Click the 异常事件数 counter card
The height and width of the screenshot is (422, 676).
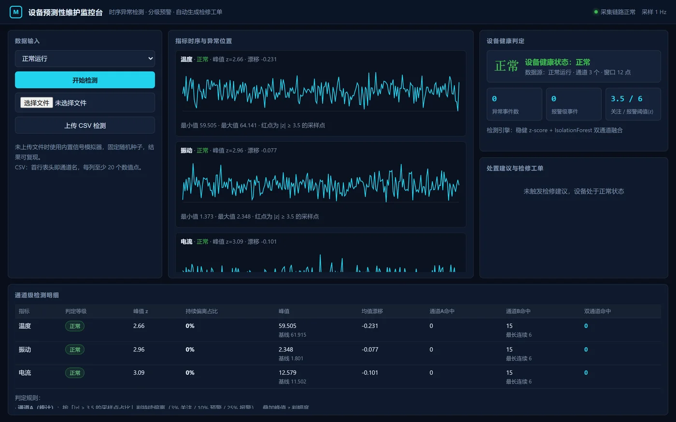pos(514,104)
